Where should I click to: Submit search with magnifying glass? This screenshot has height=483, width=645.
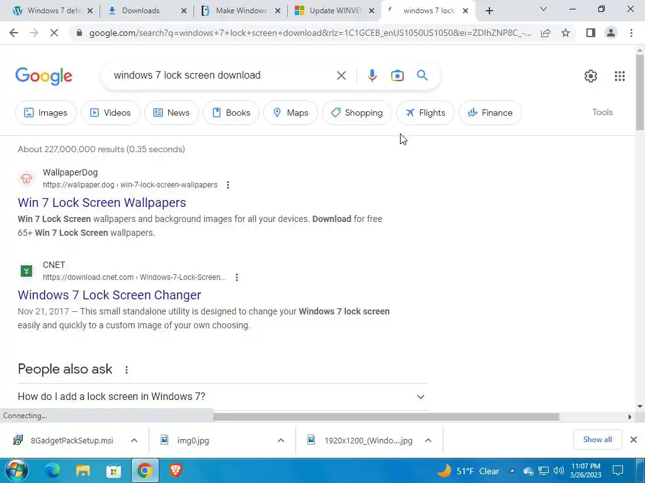point(422,75)
